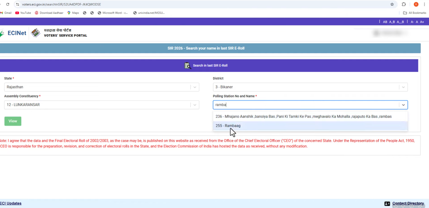Collapse the Polling Station dropdown arrow
Viewport: 429px width, 208px height.
(x=403, y=105)
